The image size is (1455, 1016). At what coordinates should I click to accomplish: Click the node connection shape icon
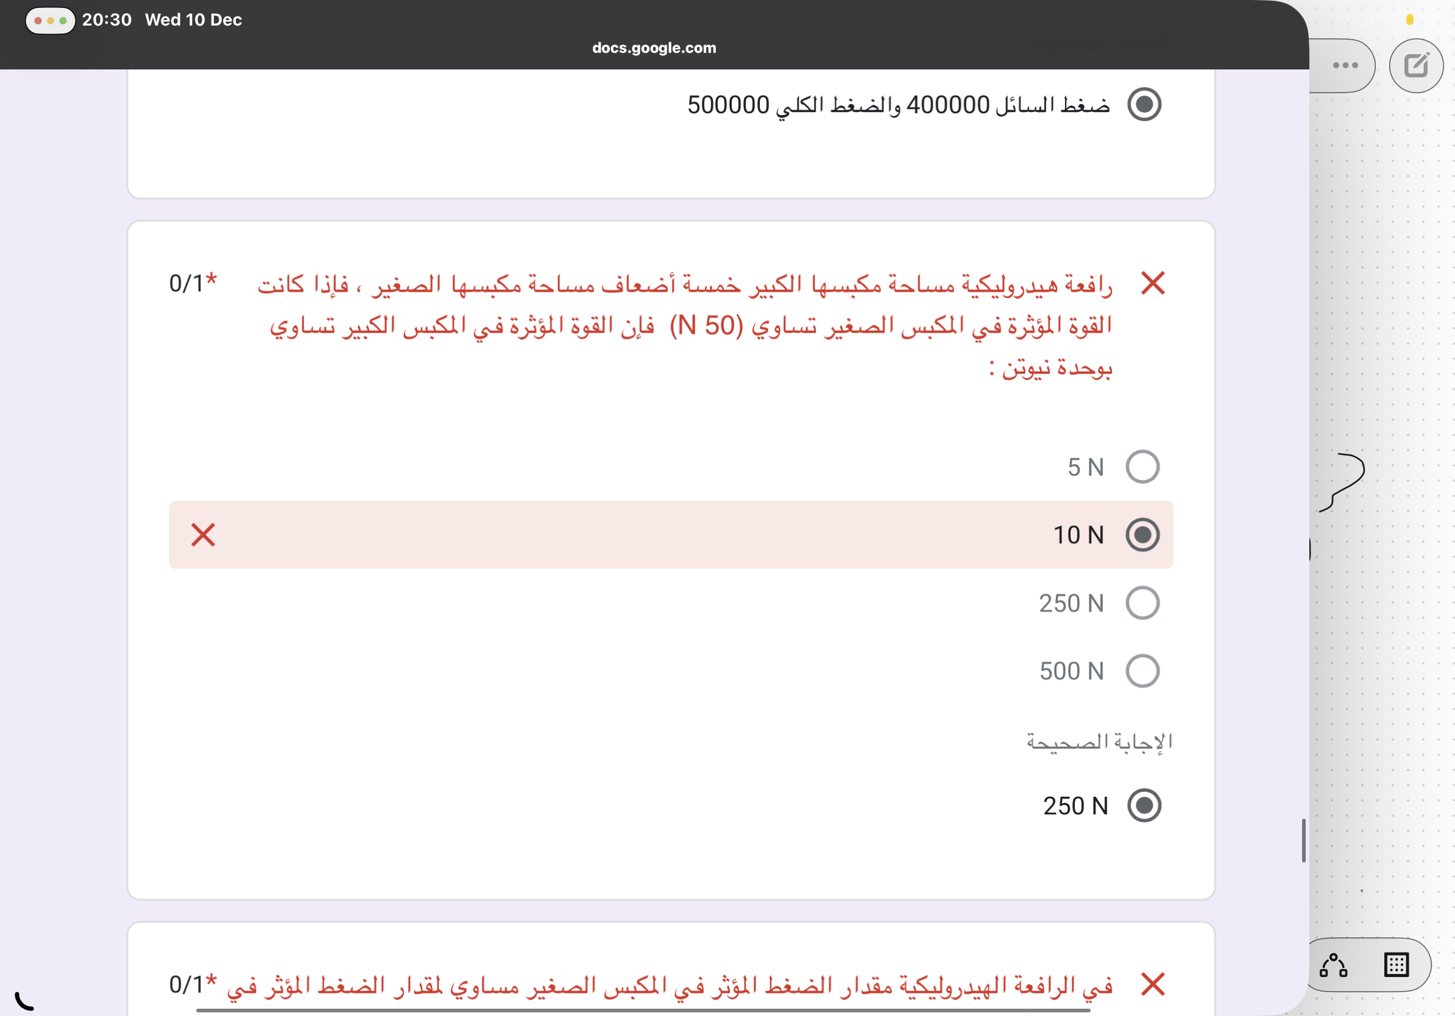pyautogui.click(x=1333, y=965)
